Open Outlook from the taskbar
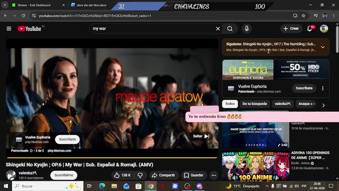The width and height of the screenshot is (339, 191). pyautogui.click(x=126, y=186)
